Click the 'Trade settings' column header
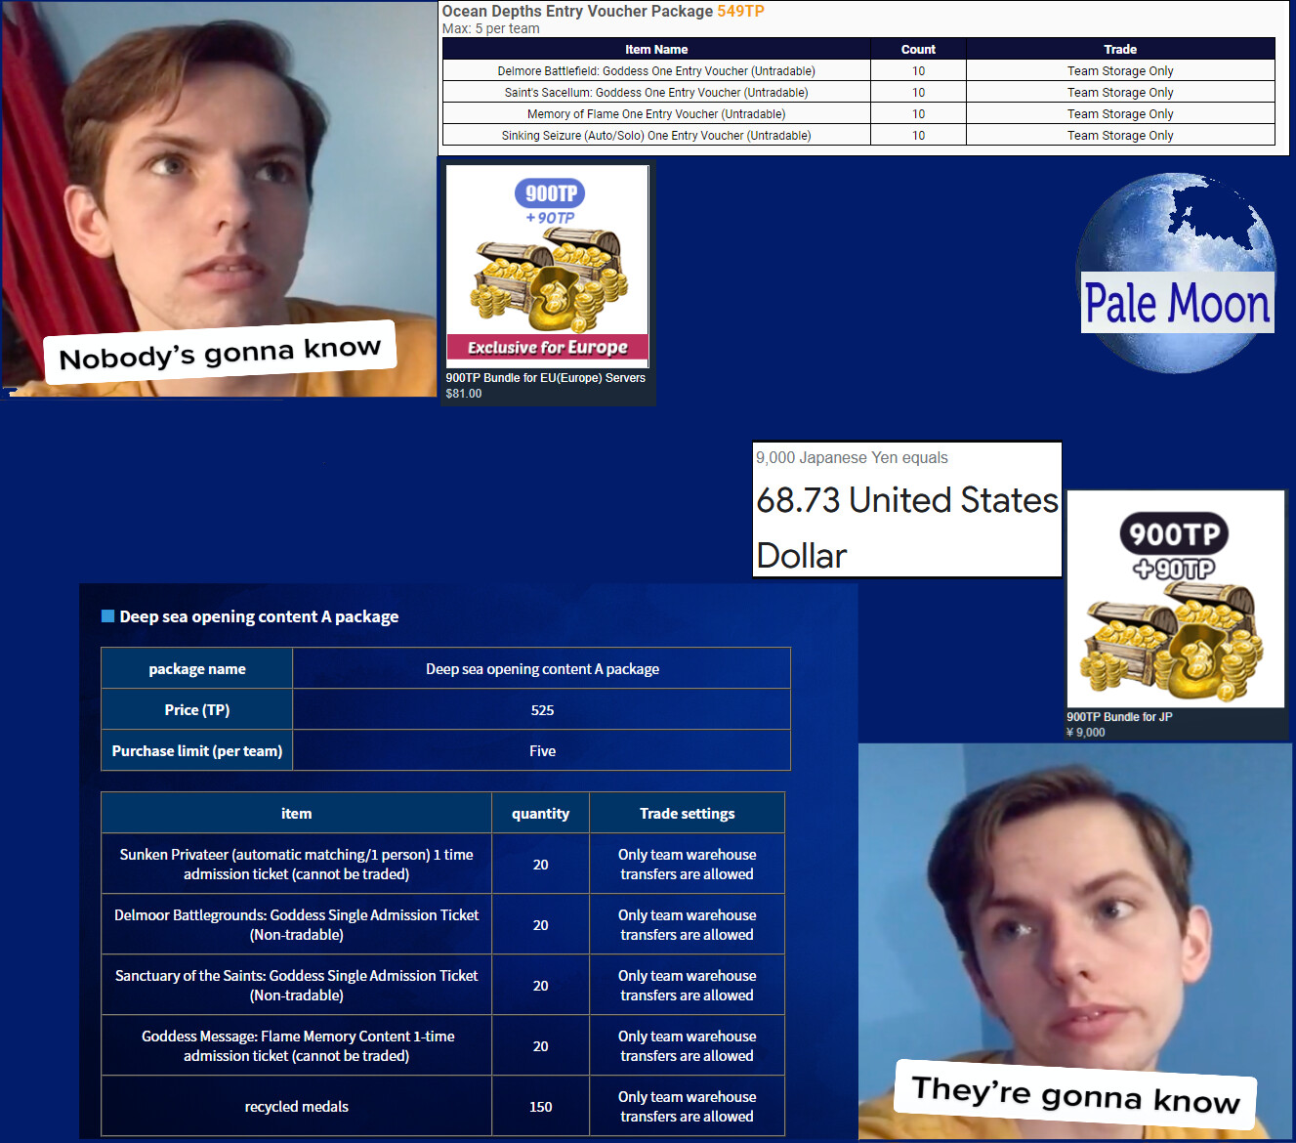1296x1143 pixels. 687,814
